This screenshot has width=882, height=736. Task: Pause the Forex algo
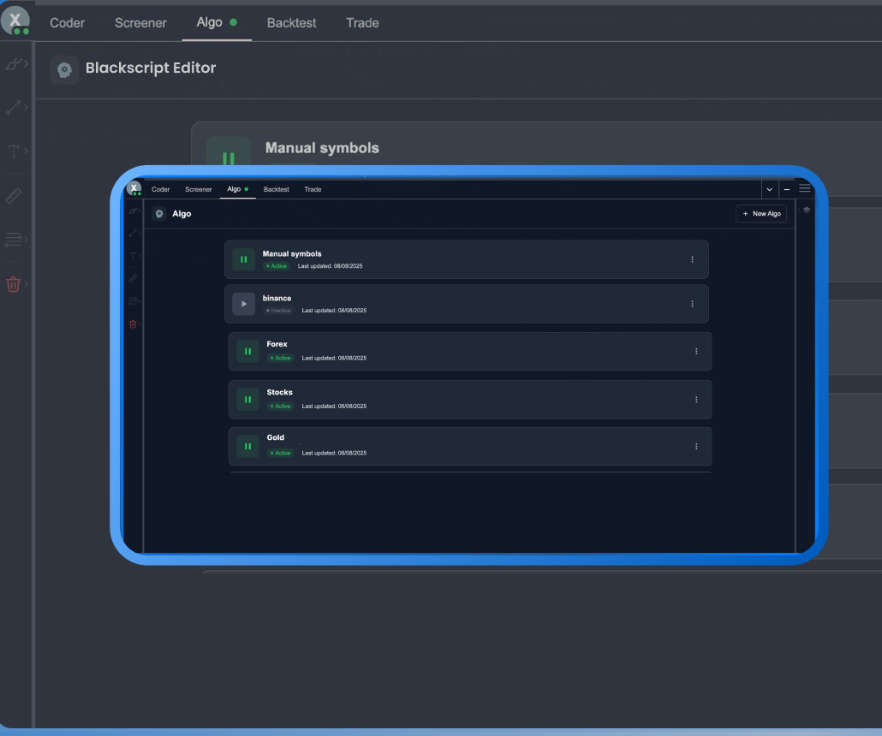tap(248, 352)
